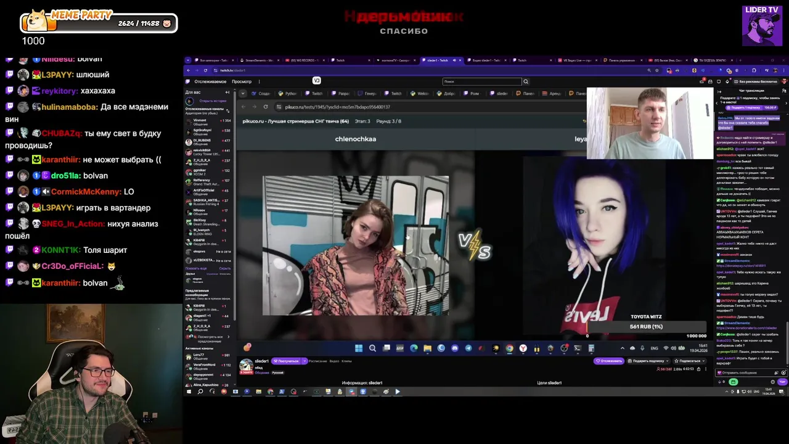Toggle followed channels sort arrows icon
Image resolution: width=789 pixels, height=444 pixels.
(227, 111)
